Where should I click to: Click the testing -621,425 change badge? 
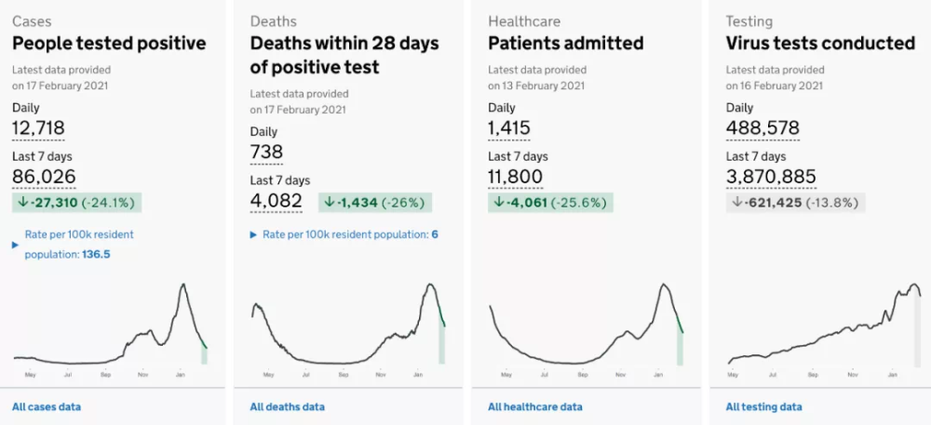click(795, 202)
